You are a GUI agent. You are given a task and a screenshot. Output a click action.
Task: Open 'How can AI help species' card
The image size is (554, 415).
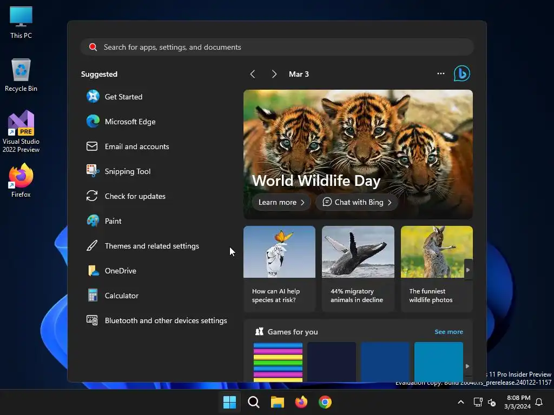pyautogui.click(x=280, y=269)
